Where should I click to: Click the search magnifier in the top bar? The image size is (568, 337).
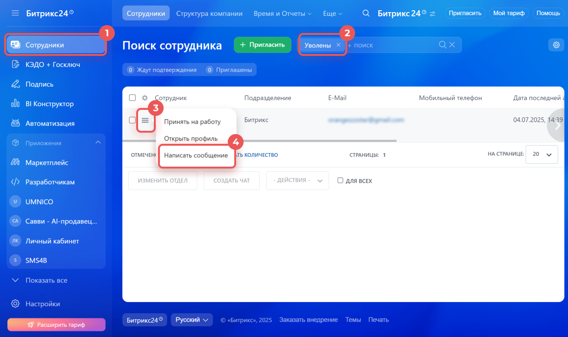pyautogui.click(x=366, y=13)
